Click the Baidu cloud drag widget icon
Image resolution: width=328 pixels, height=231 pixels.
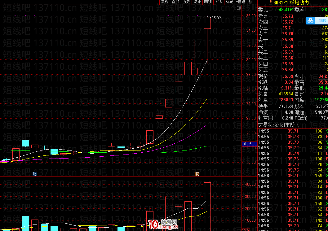click(x=311, y=20)
